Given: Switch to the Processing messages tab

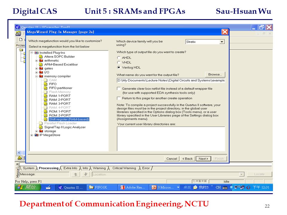Looking at the screenshot, I should tap(49, 168).
